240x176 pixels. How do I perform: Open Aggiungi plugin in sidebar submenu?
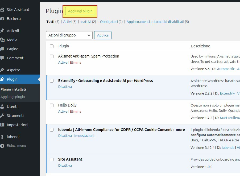13,97
